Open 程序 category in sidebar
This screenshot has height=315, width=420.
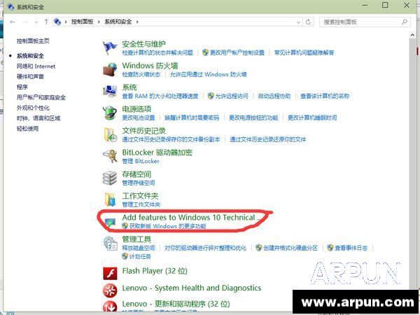click(x=22, y=87)
